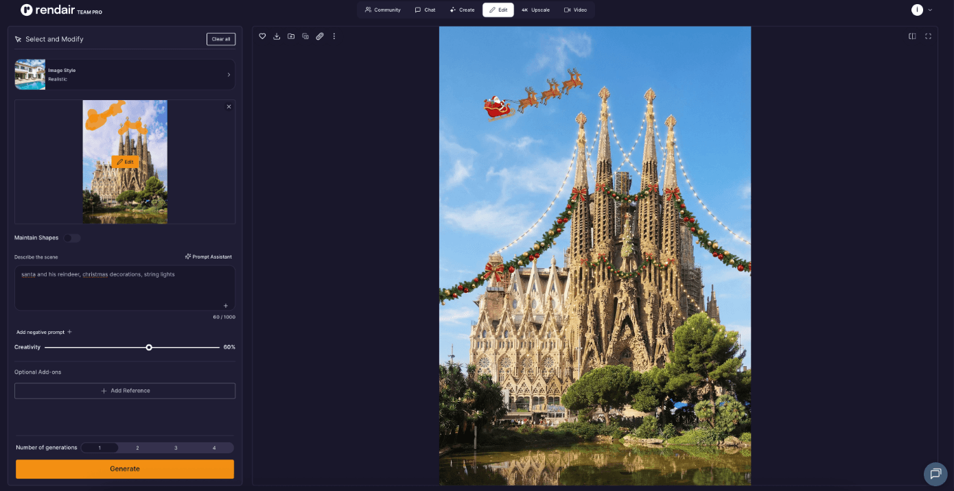The height and width of the screenshot is (491, 954).
Task: Click the 60 / 1000 character count
Action: pos(224,317)
